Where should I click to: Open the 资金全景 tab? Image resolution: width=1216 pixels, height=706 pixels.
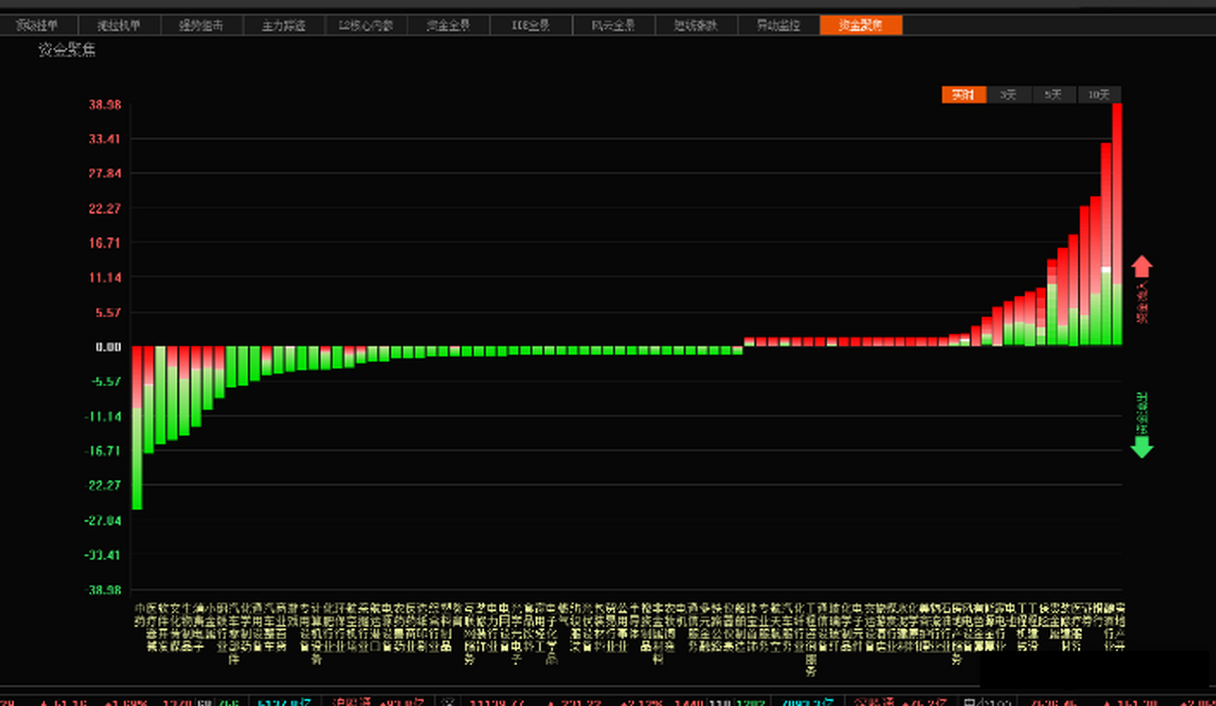point(448,25)
